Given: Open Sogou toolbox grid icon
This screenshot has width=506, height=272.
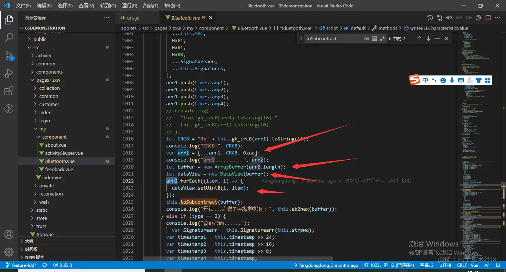Looking at the screenshot, I should [488, 80].
